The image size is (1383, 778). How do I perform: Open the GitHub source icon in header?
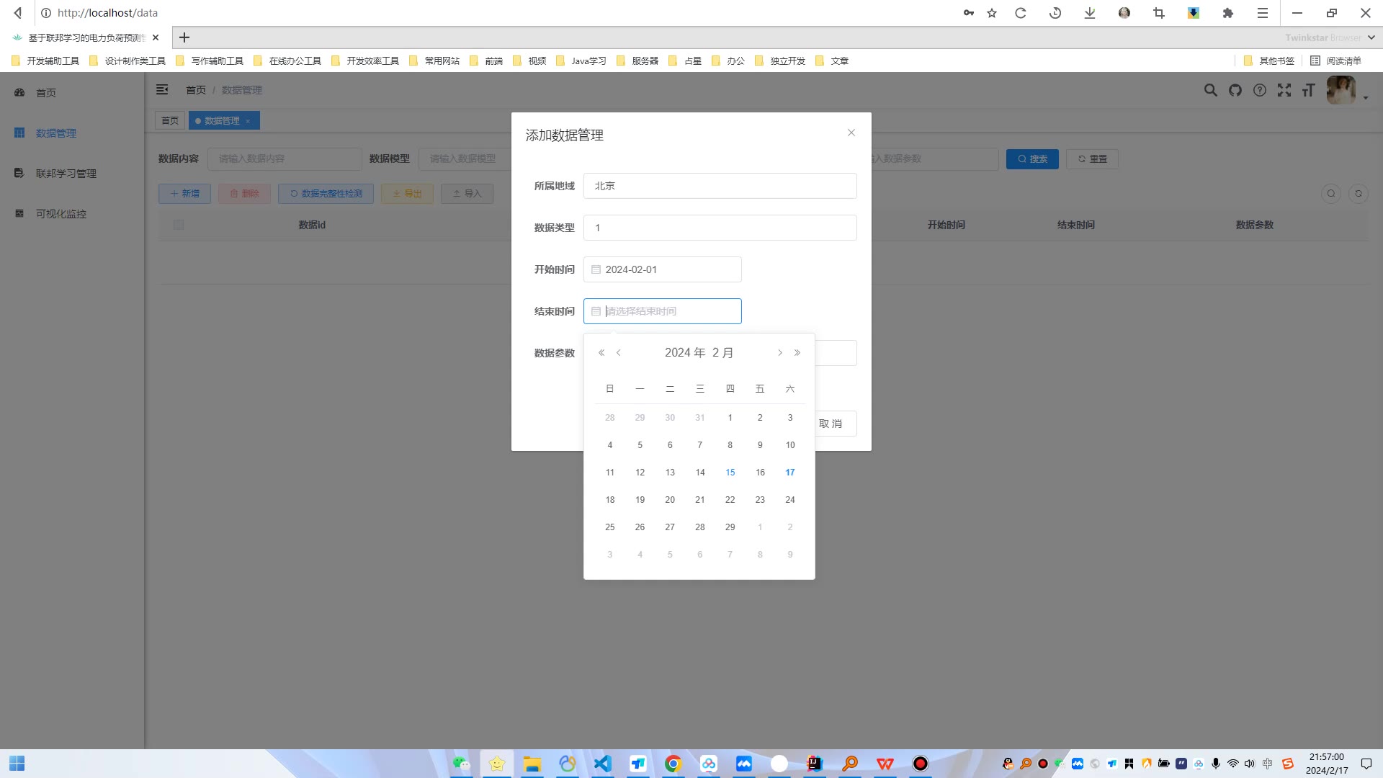(1235, 90)
